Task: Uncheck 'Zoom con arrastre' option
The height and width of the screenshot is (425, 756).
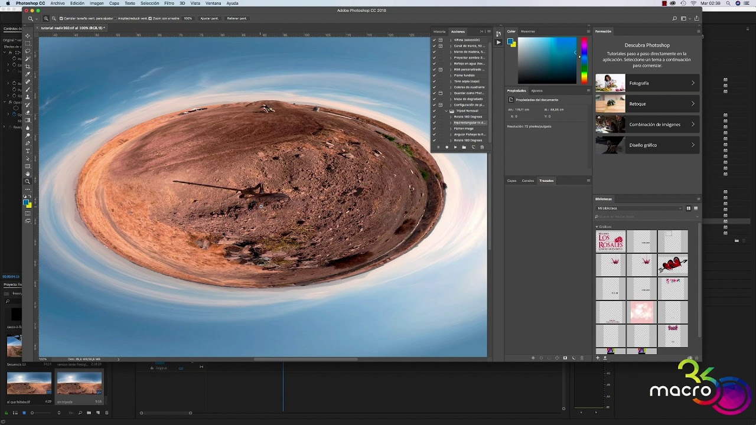Action: point(150,18)
